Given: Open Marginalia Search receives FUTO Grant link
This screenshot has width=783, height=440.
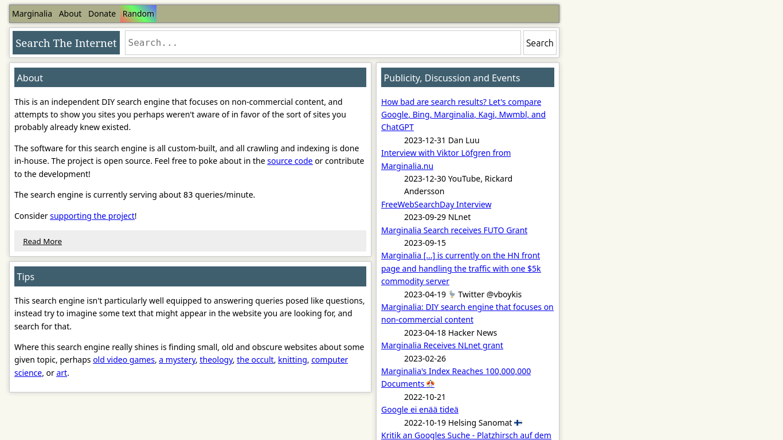Looking at the screenshot, I should tap(454, 230).
